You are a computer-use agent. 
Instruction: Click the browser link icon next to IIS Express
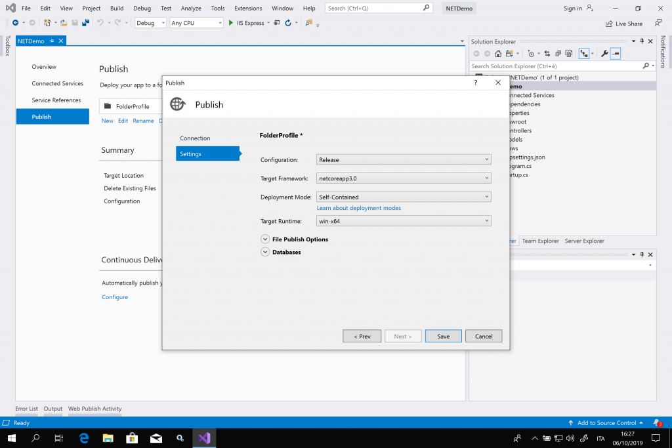277,23
